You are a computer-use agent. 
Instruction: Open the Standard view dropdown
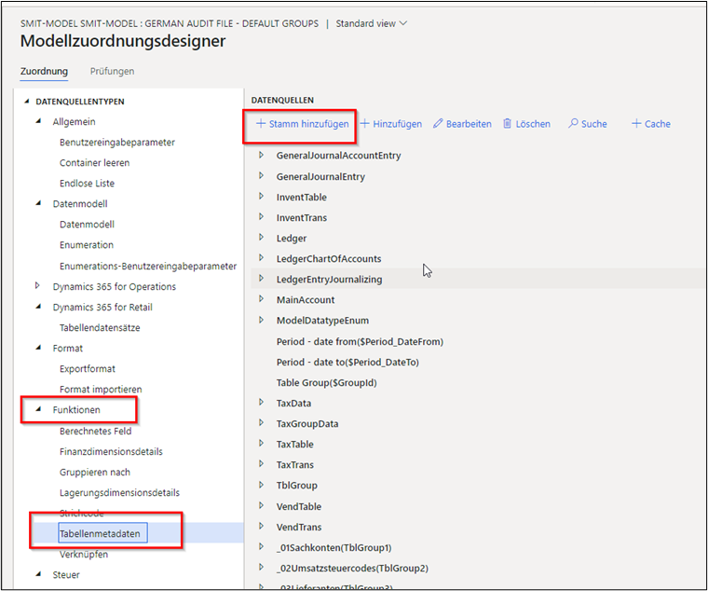point(371,23)
